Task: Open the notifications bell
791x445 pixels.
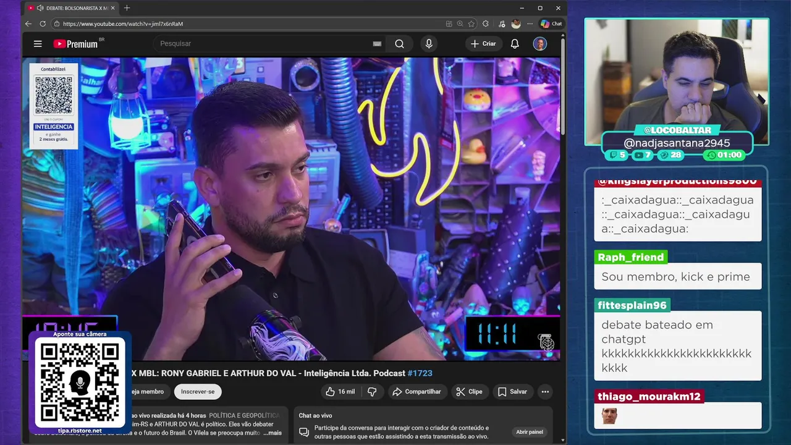Action: [x=515, y=44]
